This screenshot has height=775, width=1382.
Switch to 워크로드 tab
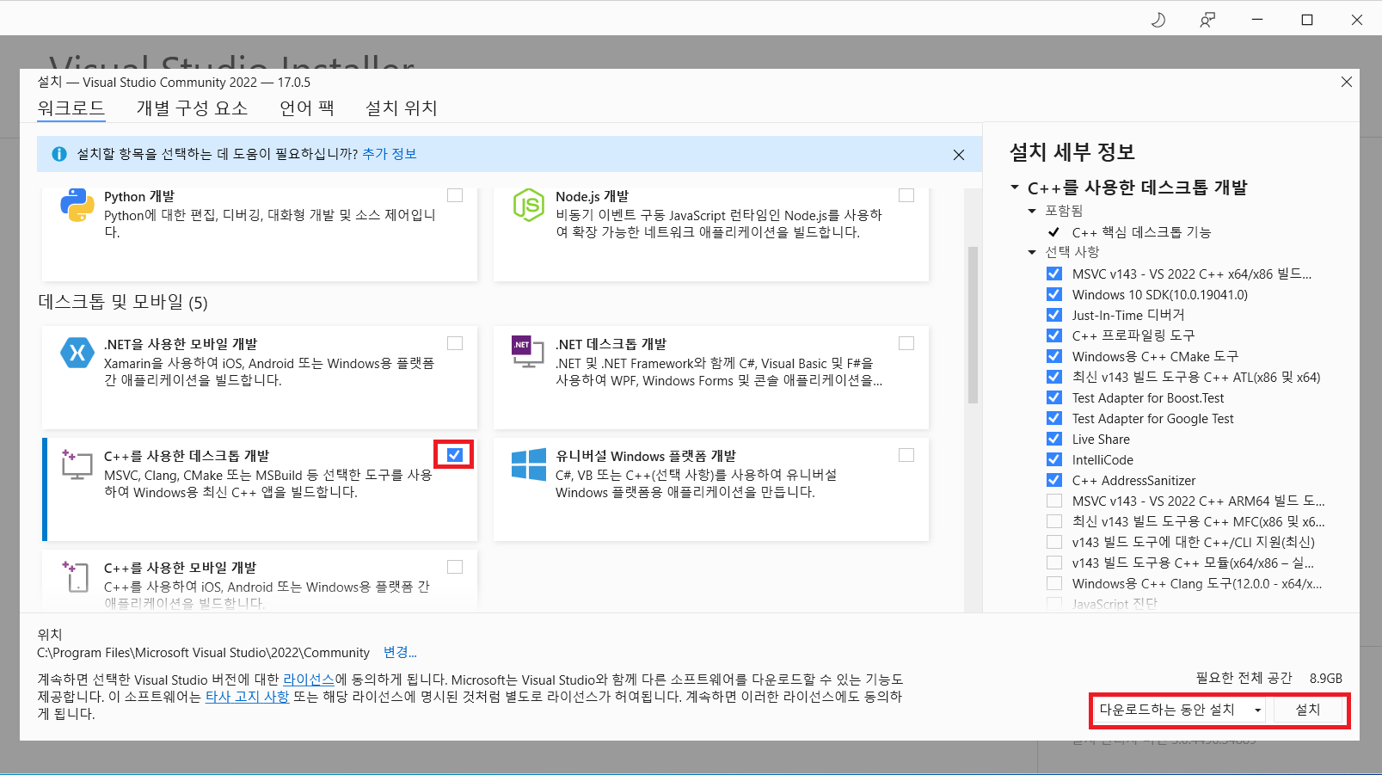pyautogui.click(x=71, y=108)
